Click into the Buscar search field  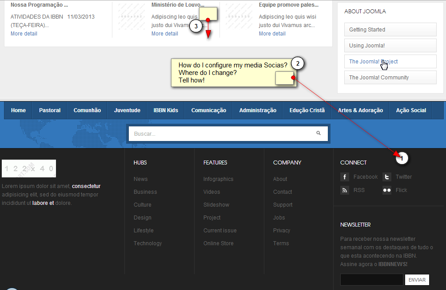222,133
